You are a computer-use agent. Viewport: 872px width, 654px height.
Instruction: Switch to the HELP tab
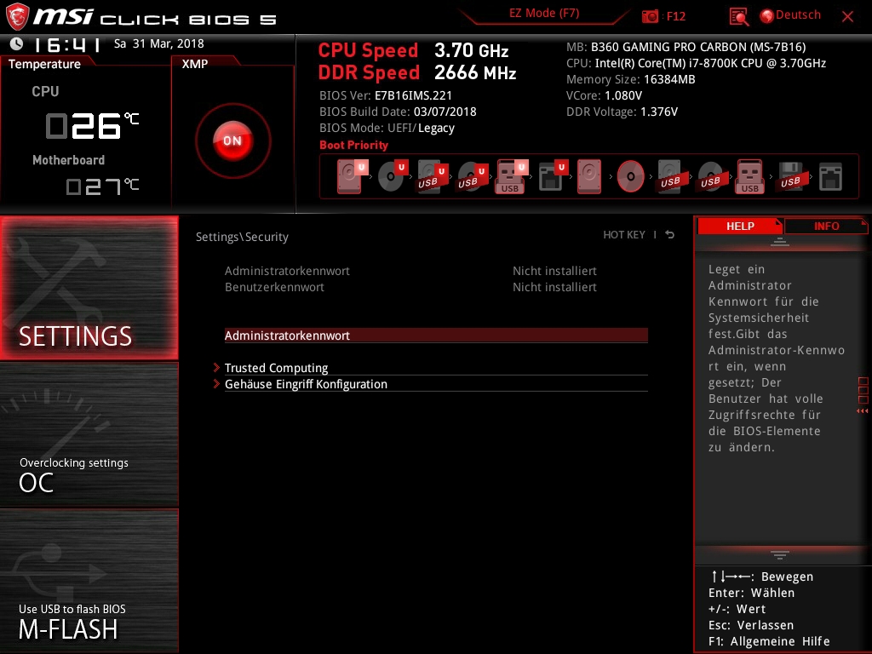point(740,227)
